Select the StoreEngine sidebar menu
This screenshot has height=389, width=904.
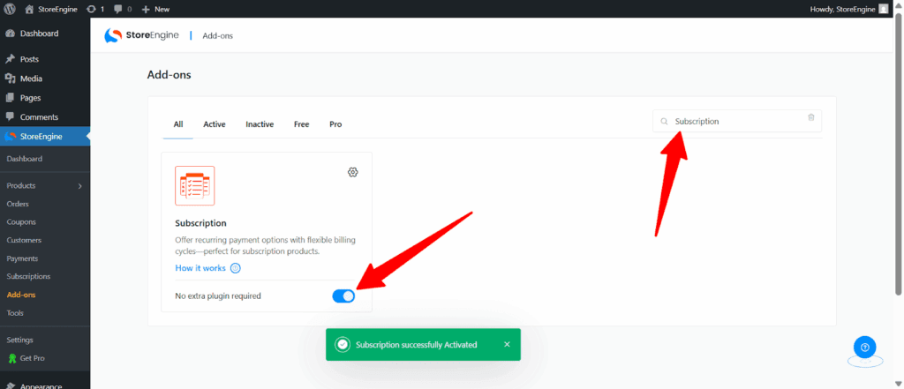pyautogui.click(x=45, y=137)
